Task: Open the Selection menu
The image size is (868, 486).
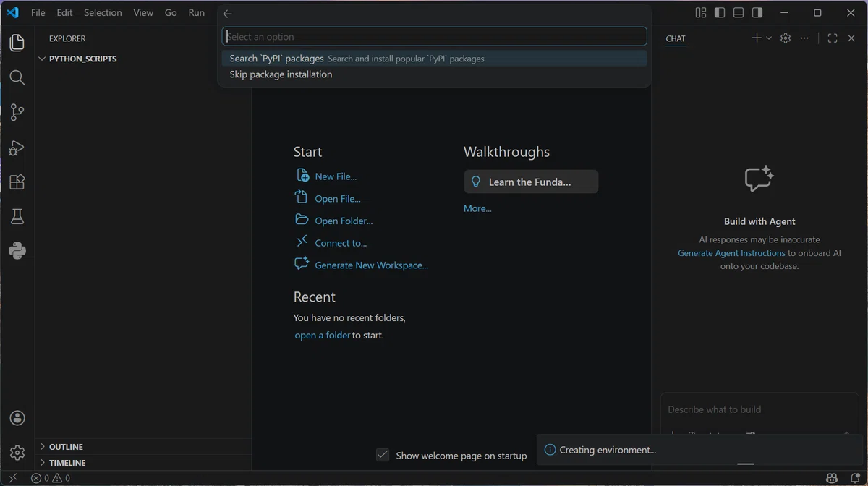Action: 103,12
